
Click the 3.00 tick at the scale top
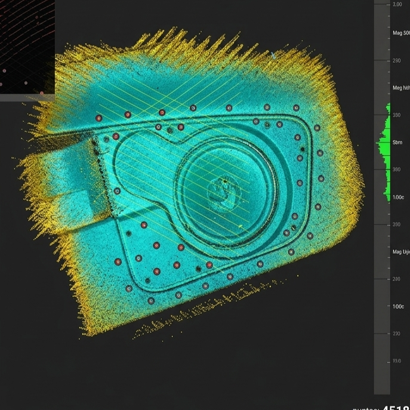click(397, 4)
